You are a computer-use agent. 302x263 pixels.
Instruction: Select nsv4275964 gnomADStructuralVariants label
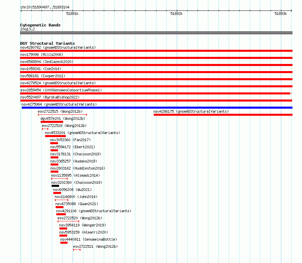click(59, 104)
